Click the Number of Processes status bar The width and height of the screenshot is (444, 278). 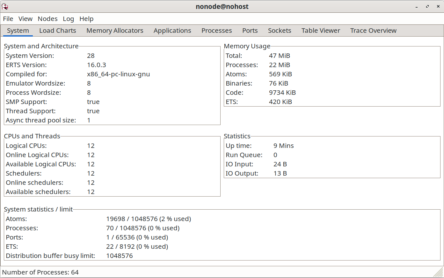coord(40,272)
